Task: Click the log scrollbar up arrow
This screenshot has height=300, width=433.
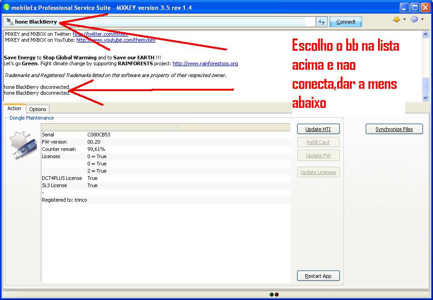Action: (x=425, y=34)
